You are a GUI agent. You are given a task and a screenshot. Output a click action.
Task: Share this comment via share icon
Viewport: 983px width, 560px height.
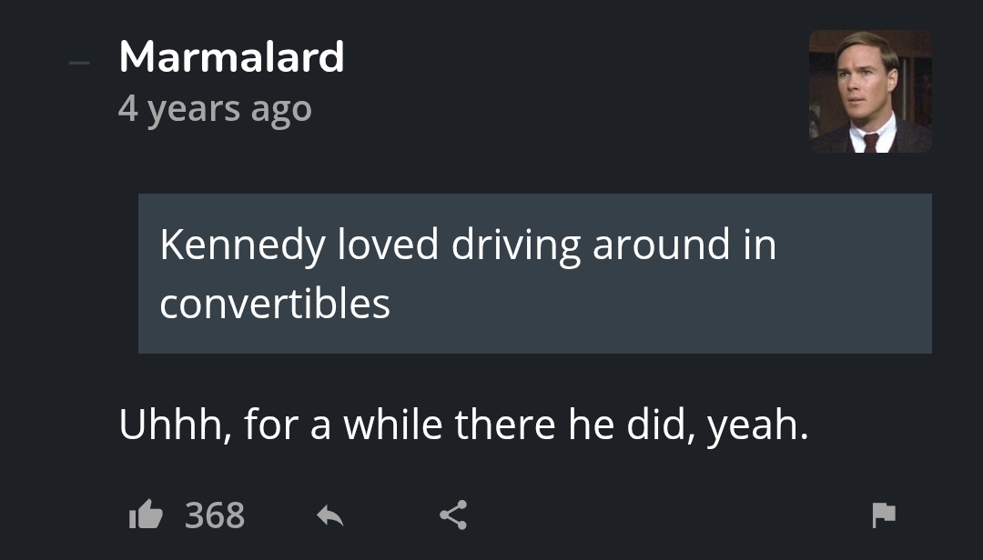(x=452, y=515)
